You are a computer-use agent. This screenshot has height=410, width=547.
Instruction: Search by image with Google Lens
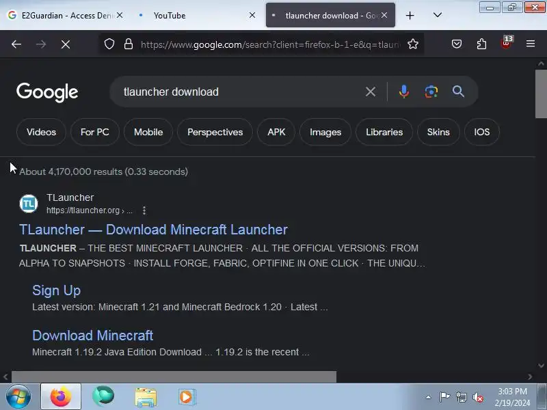431,92
